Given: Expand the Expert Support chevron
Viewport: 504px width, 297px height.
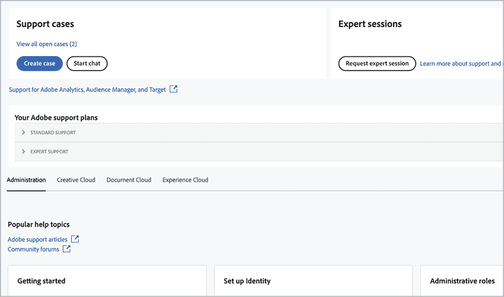Looking at the screenshot, I should pos(23,151).
